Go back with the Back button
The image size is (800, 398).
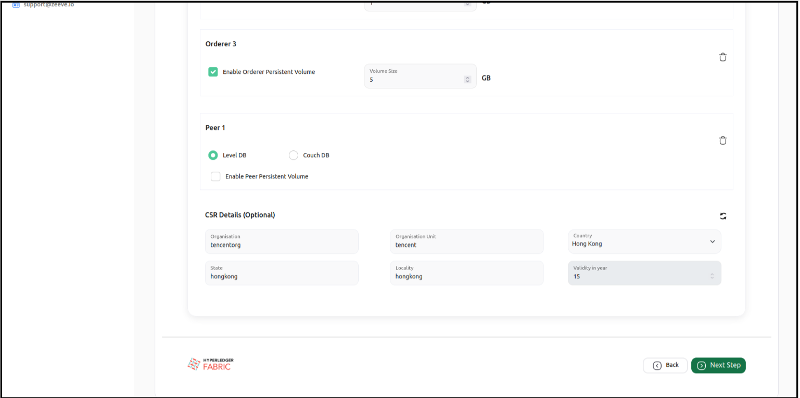click(665, 365)
